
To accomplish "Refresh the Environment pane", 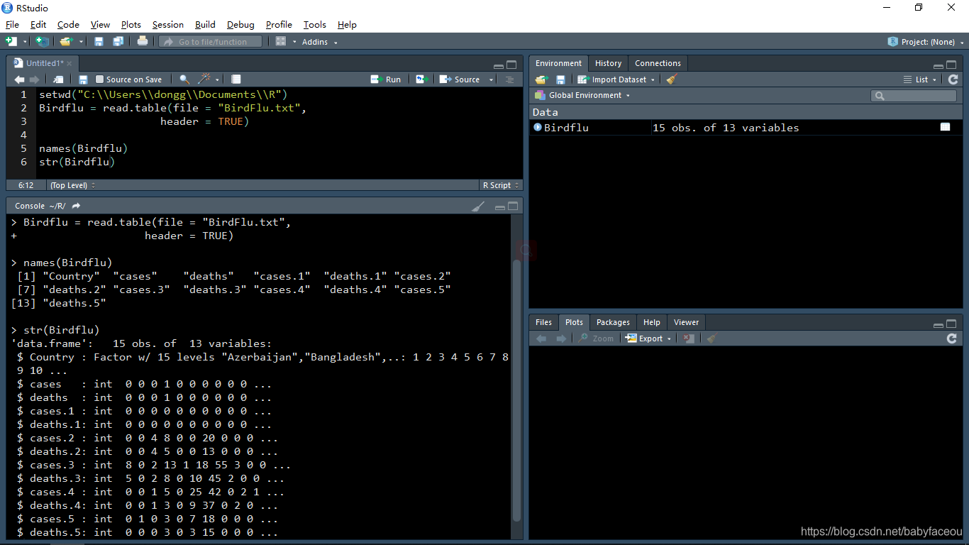I will click(953, 79).
